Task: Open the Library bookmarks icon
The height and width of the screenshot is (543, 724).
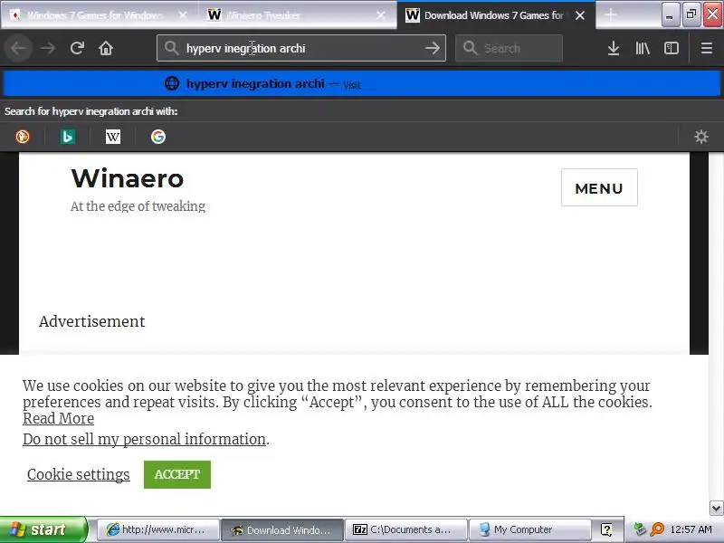Action: (643, 48)
